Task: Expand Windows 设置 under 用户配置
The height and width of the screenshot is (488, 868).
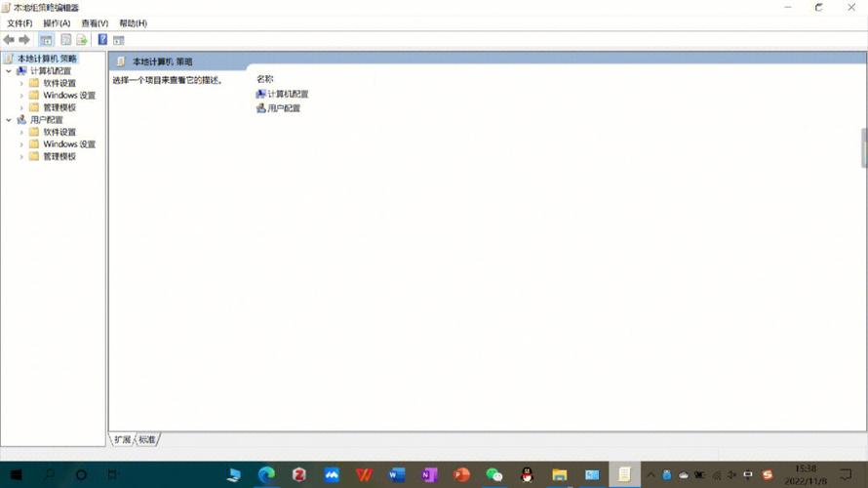Action: [21, 144]
